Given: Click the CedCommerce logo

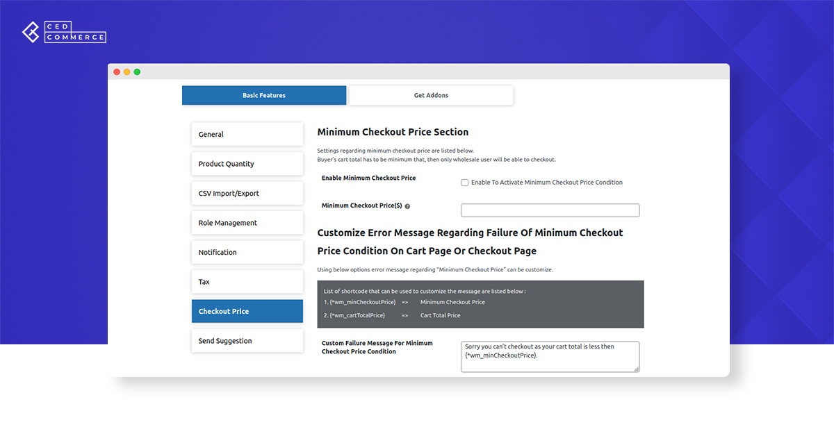Looking at the screenshot, I should pos(64,33).
